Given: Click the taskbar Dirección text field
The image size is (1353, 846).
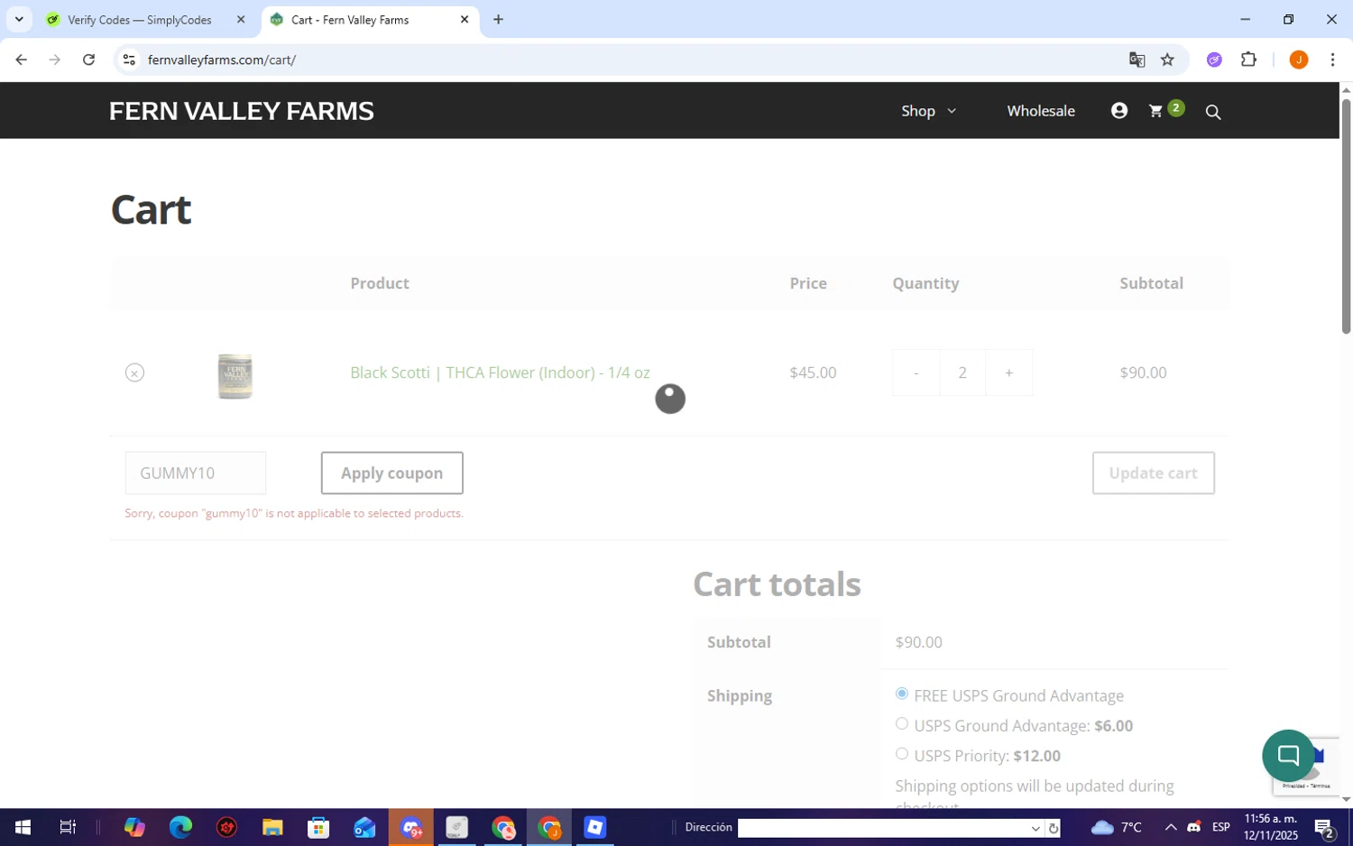Looking at the screenshot, I should click(883, 828).
